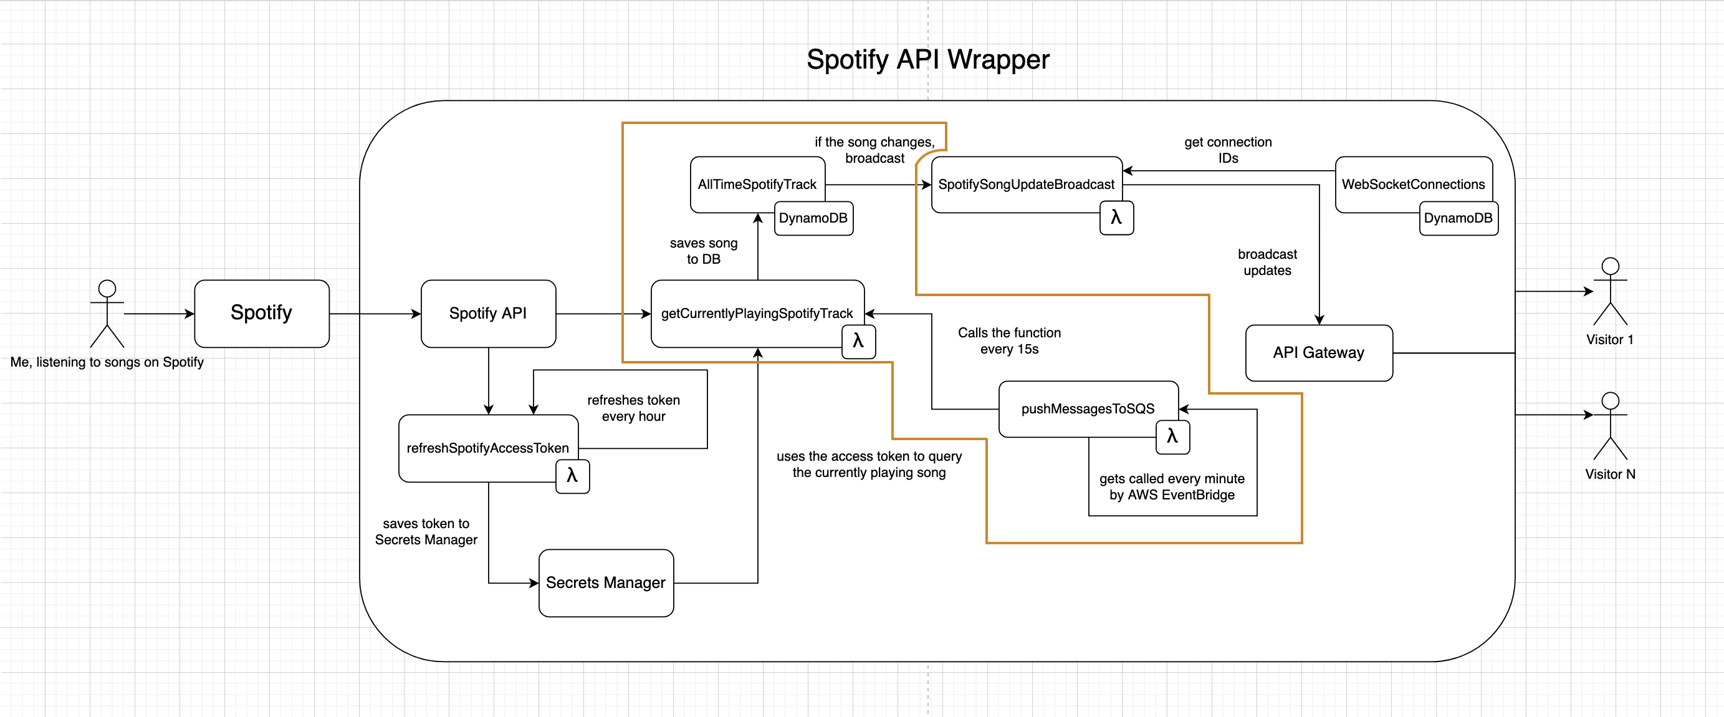
Task: Select the getCurrentlyPlayingSpotifyTrack node
Action: click(757, 314)
